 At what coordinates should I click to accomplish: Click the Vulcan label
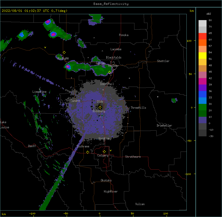[140, 204]
